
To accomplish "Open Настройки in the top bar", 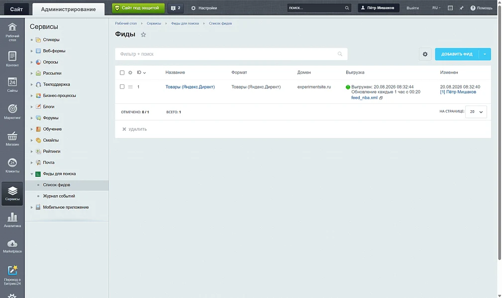I will point(204,8).
